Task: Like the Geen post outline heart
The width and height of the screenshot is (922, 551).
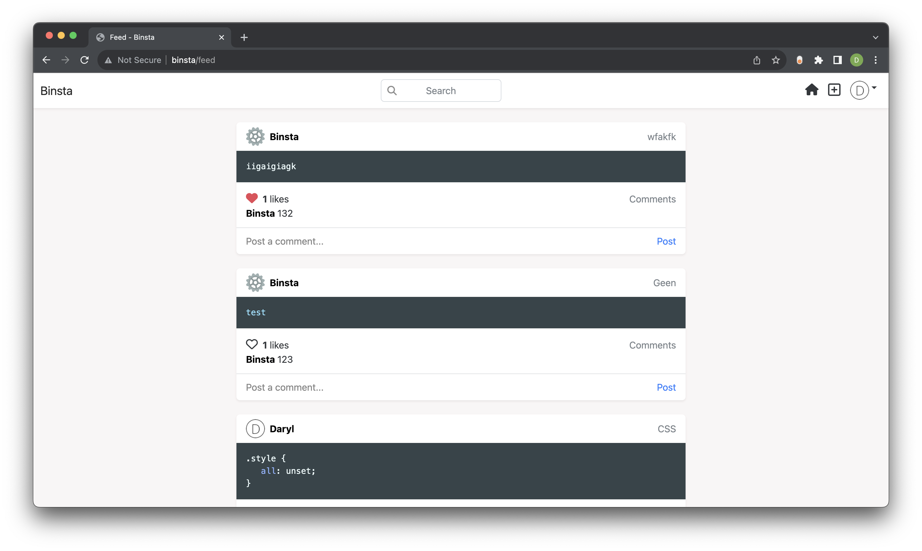Action: click(252, 344)
